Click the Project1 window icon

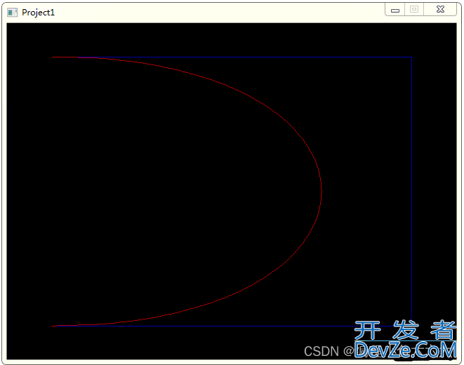tap(12, 13)
